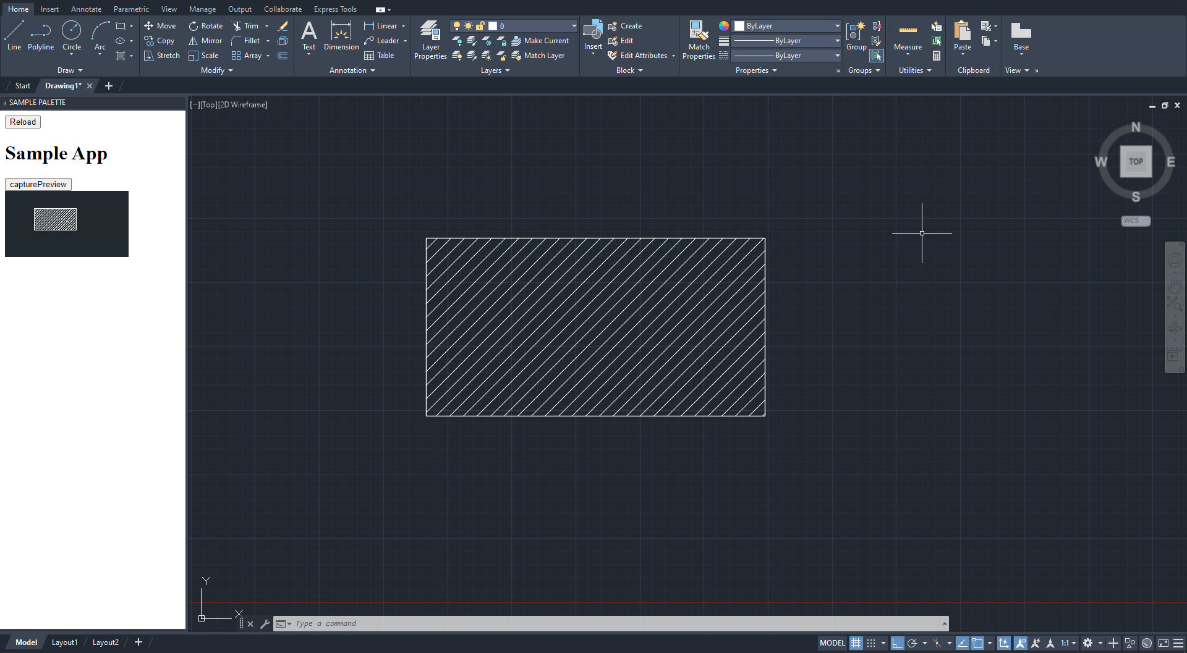The width and height of the screenshot is (1187, 653).
Task: Click the Offset icon in Modify panel
Action: tap(283, 56)
